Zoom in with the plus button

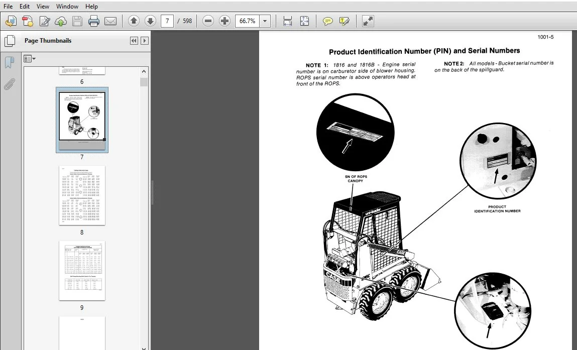coord(224,21)
